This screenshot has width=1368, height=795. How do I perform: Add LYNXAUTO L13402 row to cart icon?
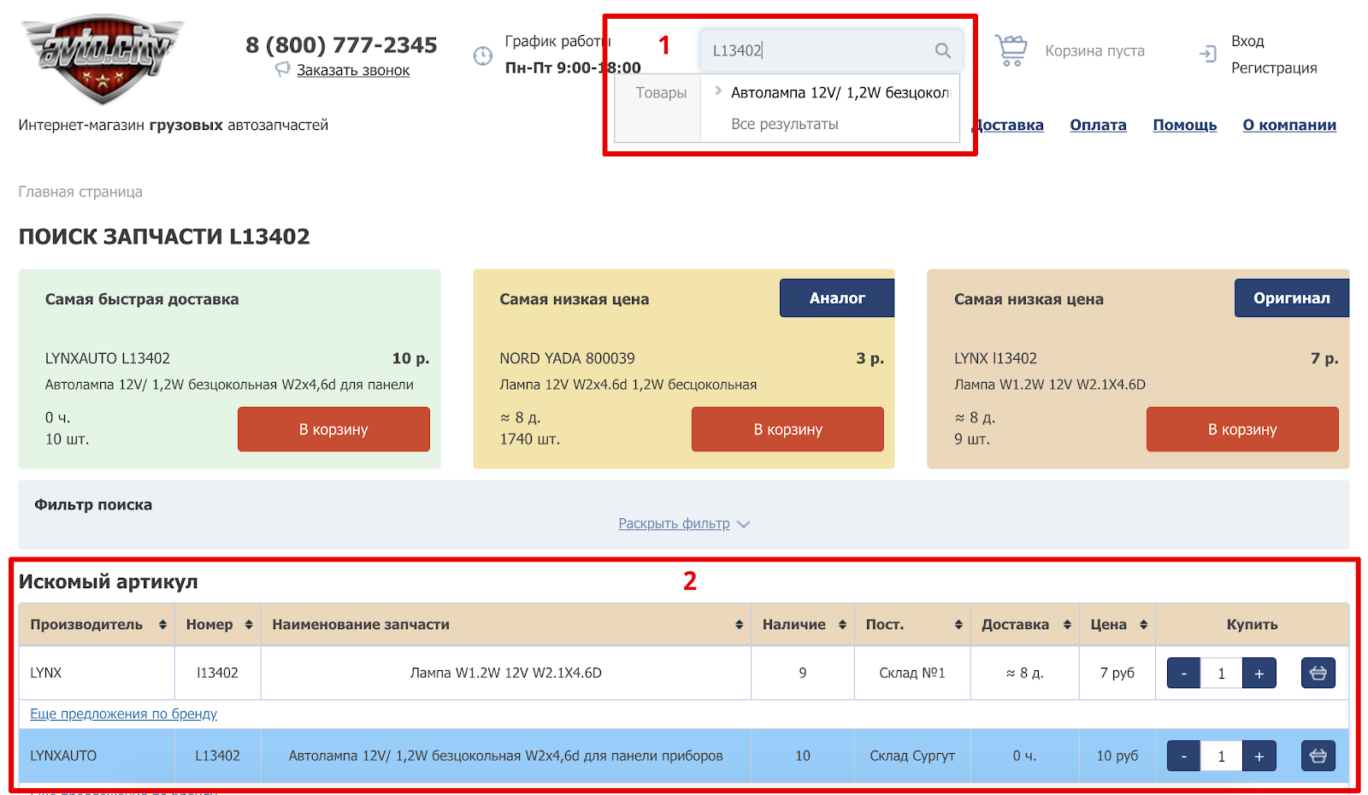(1318, 756)
